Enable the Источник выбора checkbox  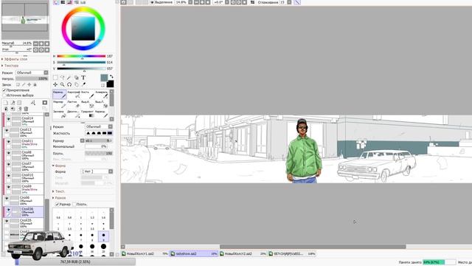4,95
